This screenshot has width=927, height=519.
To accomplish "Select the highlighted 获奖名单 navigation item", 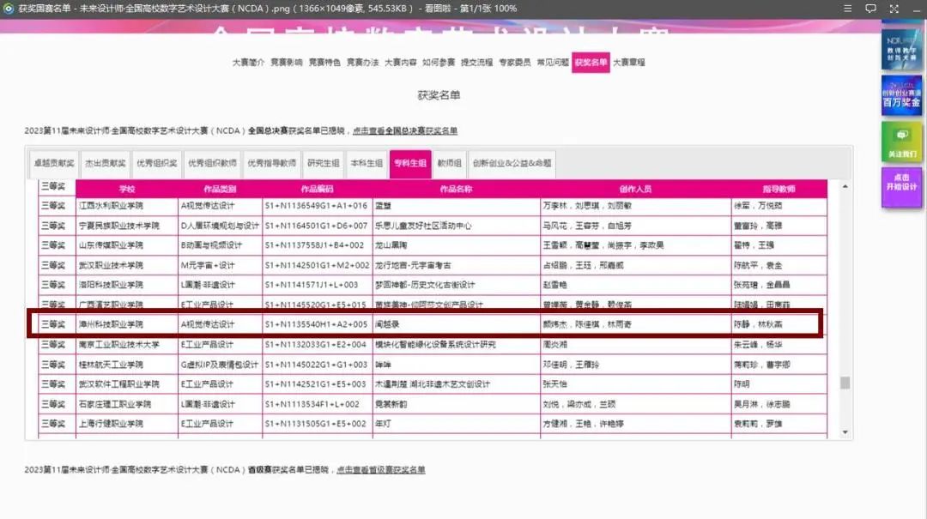I will coord(591,62).
